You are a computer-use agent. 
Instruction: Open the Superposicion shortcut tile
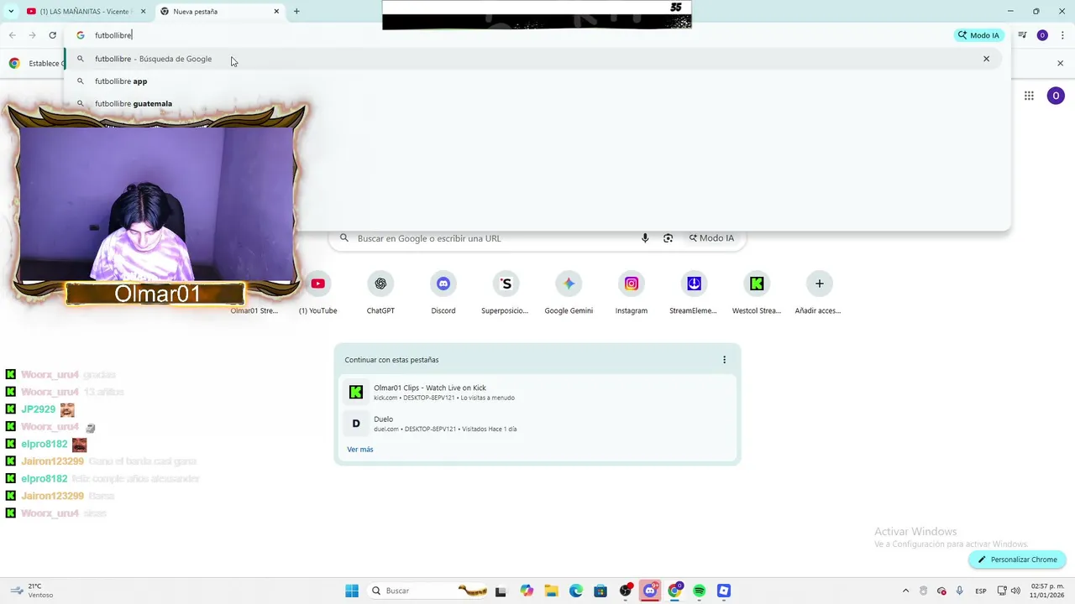(506, 292)
